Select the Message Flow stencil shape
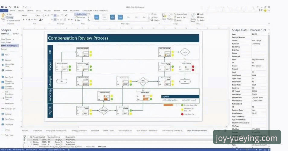Image resolution: width=288 pixels, height=151 pixels. tap(8, 109)
